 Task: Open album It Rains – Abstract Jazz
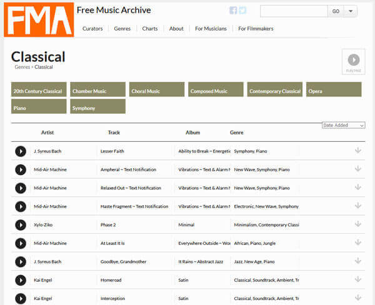pos(201,262)
